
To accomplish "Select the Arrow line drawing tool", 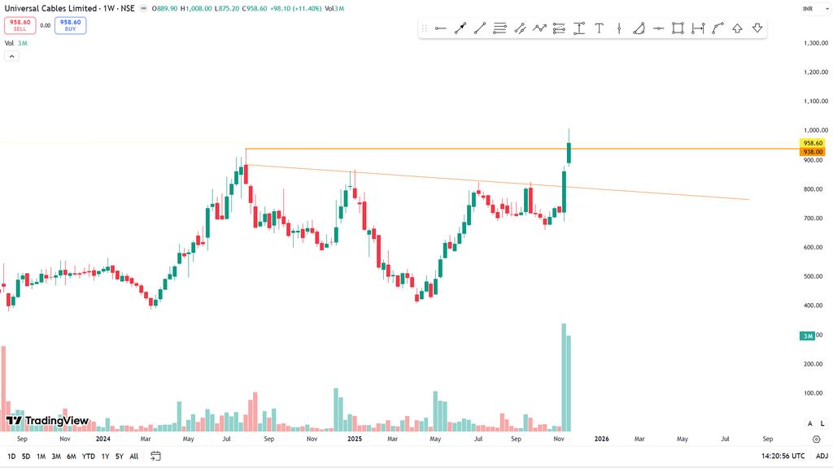I will (x=460, y=28).
